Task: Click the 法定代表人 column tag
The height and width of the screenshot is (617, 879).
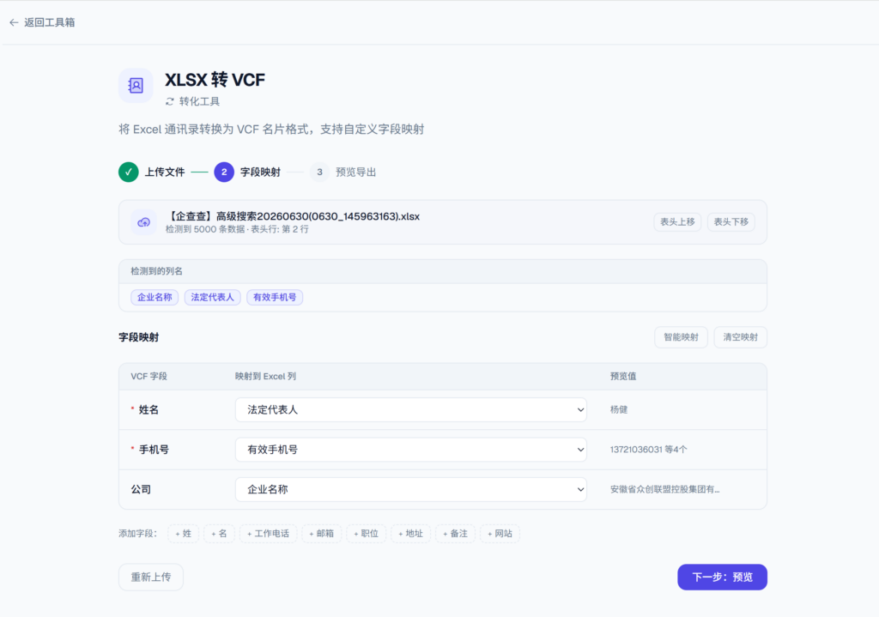Action: (x=213, y=297)
